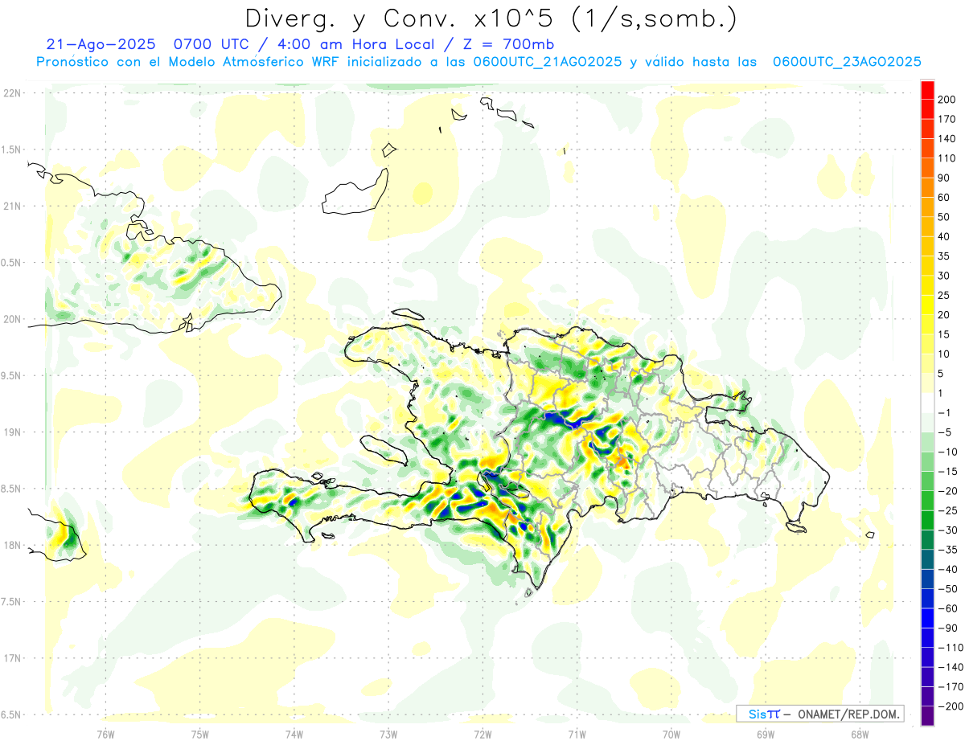
Task: Click the initialization time '0600UTC_21AGO2025'
Action: 548,62
